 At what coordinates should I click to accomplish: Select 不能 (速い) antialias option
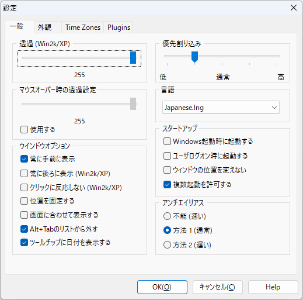point(167,216)
